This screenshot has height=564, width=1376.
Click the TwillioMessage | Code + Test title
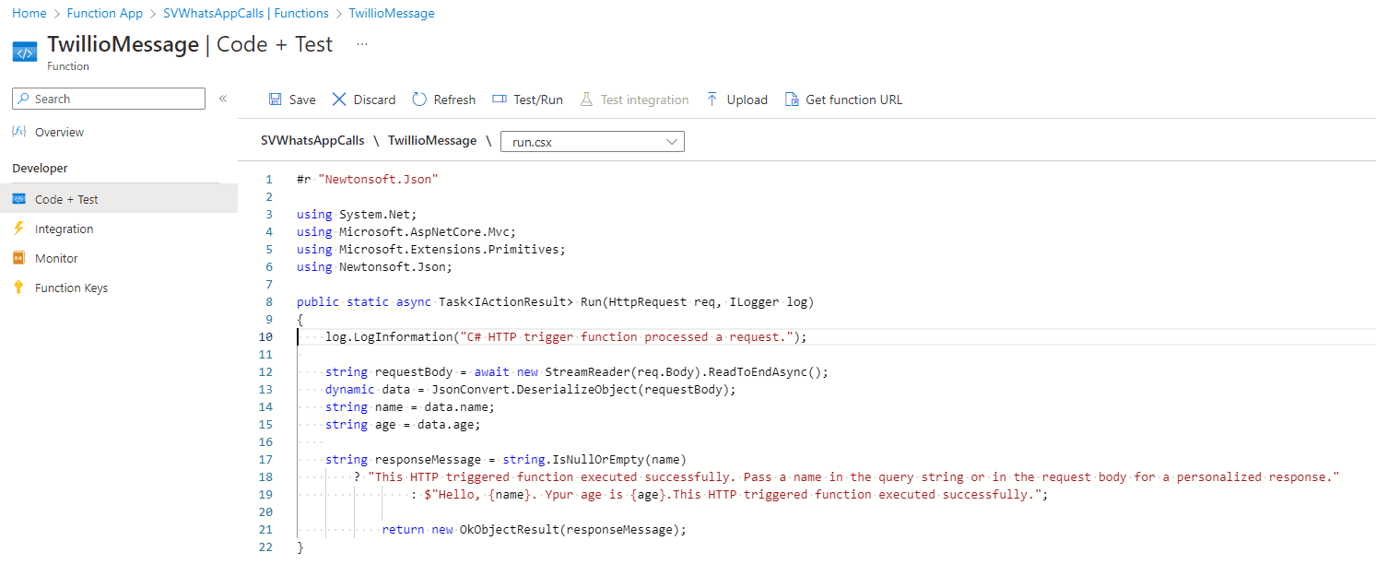click(x=190, y=44)
